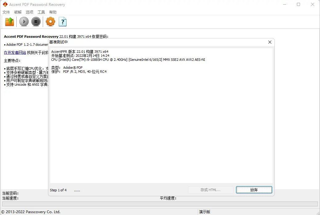
Task: Open the 选项 menu
Action: coord(30,12)
